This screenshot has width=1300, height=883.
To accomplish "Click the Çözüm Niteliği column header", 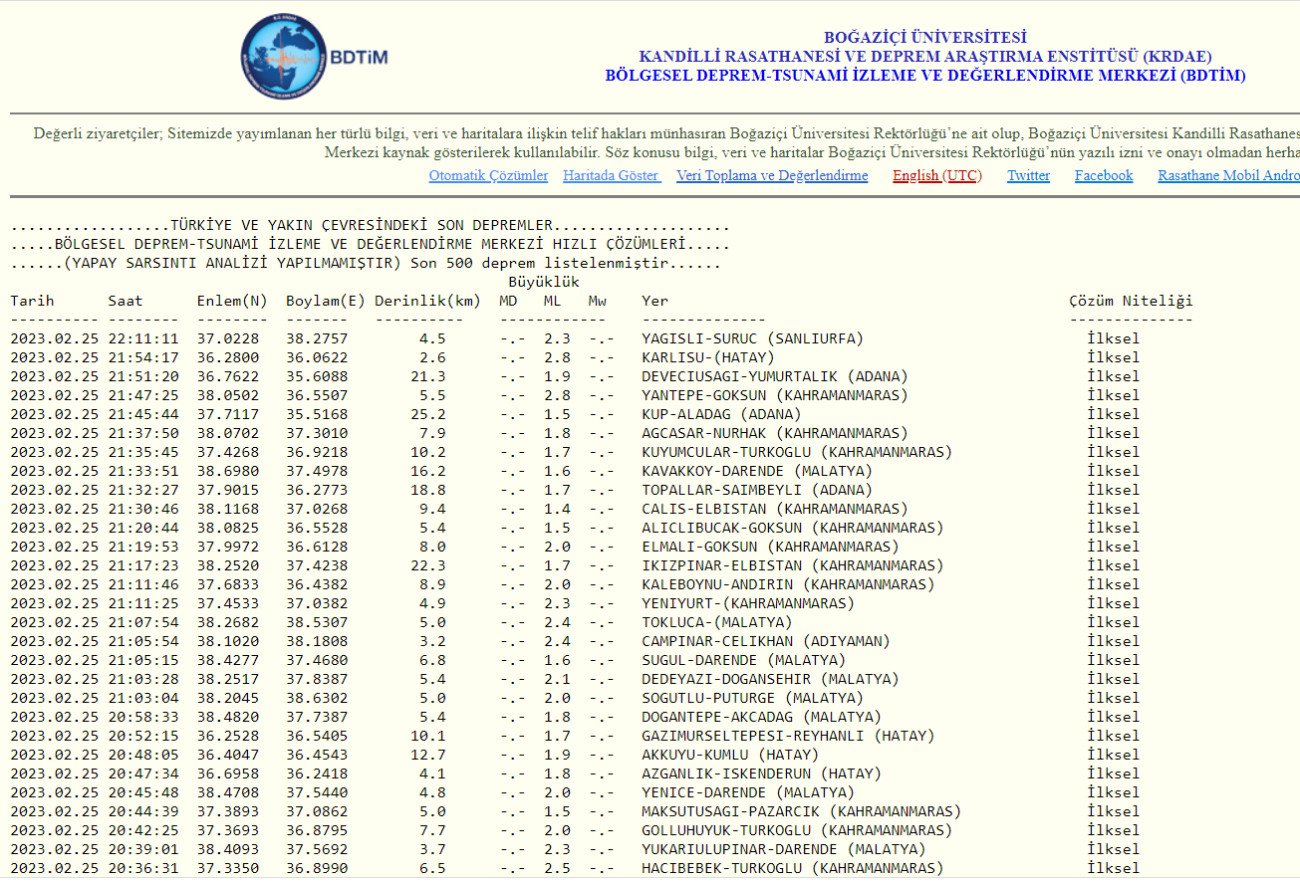I will coord(1131,301).
